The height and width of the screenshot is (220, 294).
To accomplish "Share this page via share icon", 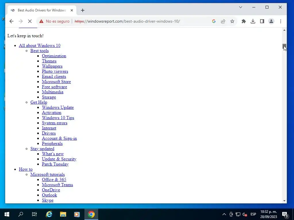I will pos(223,21).
